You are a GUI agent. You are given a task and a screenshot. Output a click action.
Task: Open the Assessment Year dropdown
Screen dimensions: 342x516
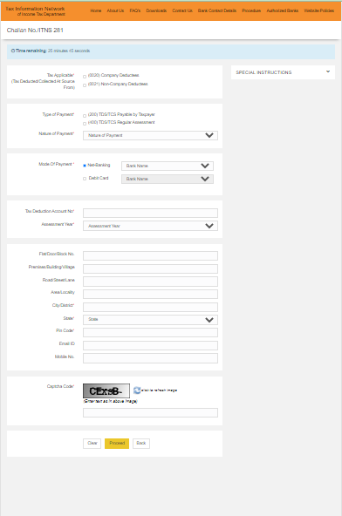pos(150,226)
